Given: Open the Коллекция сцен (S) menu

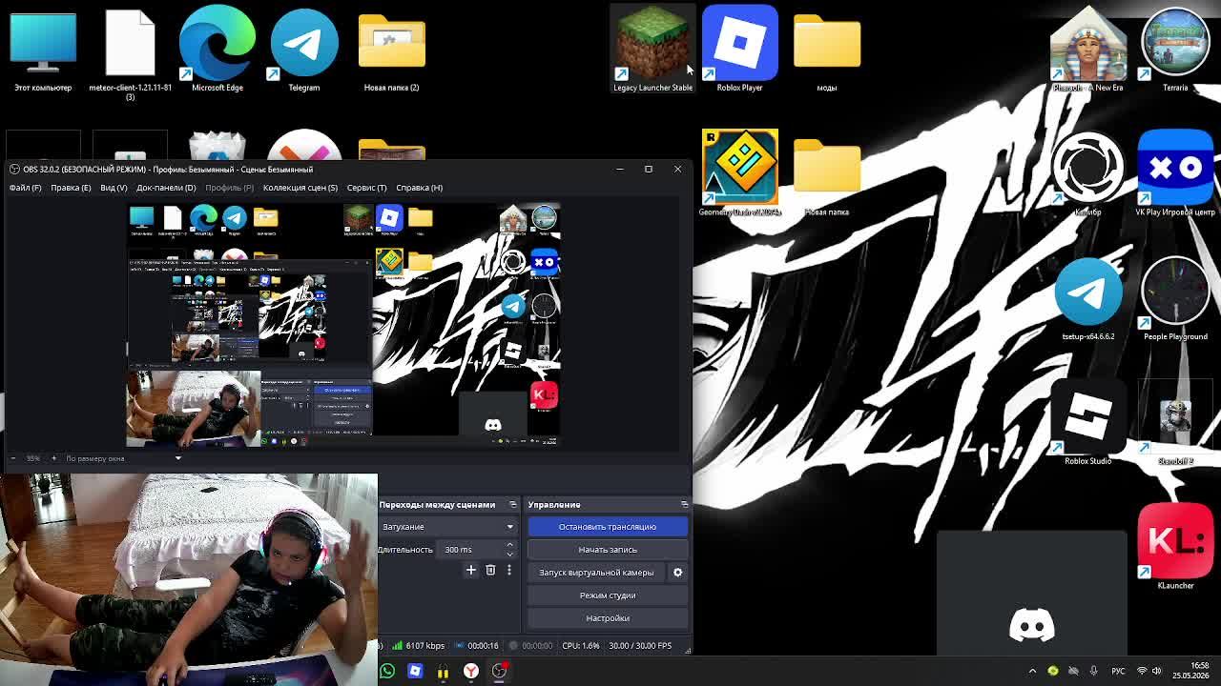Looking at the screenshot, I should 300,188.
